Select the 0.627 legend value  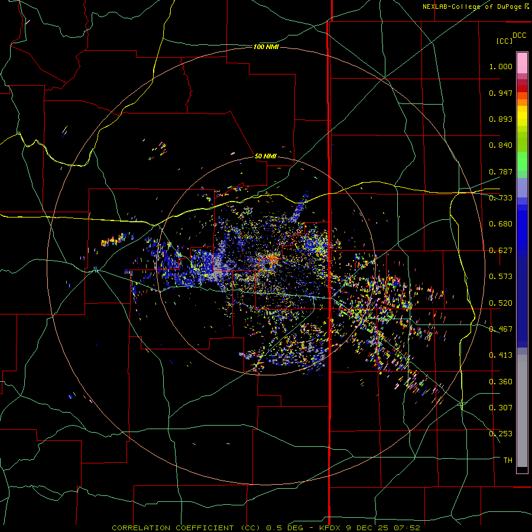coord(501,251)
